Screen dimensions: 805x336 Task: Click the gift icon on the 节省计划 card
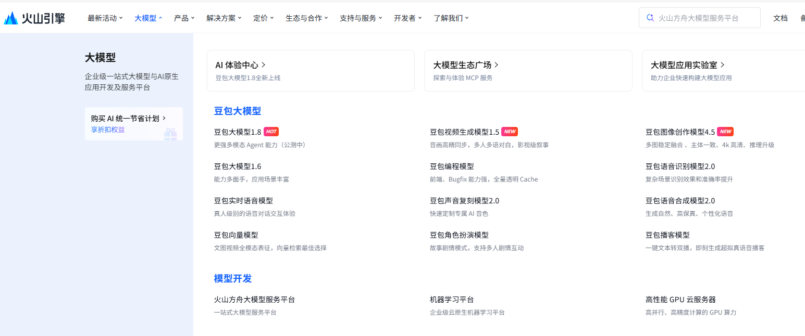tap(170, 134)
